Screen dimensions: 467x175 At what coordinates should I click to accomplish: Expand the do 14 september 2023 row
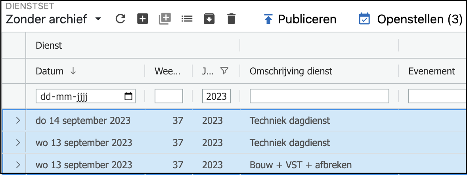point(18,120)
